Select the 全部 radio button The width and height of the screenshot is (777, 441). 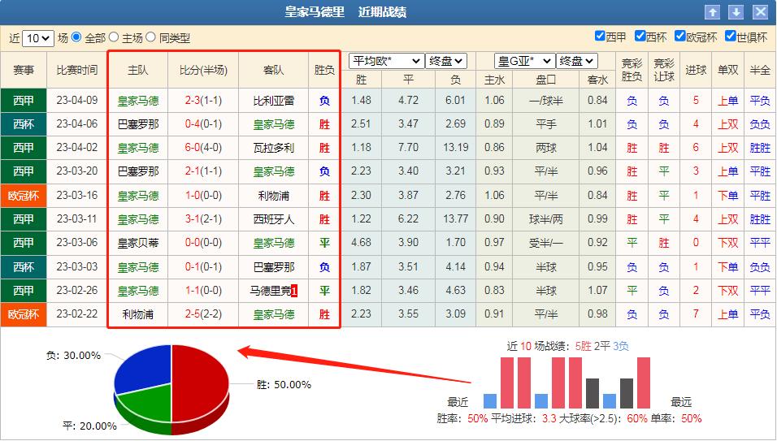pyautogui.click(x=76, y=37)
